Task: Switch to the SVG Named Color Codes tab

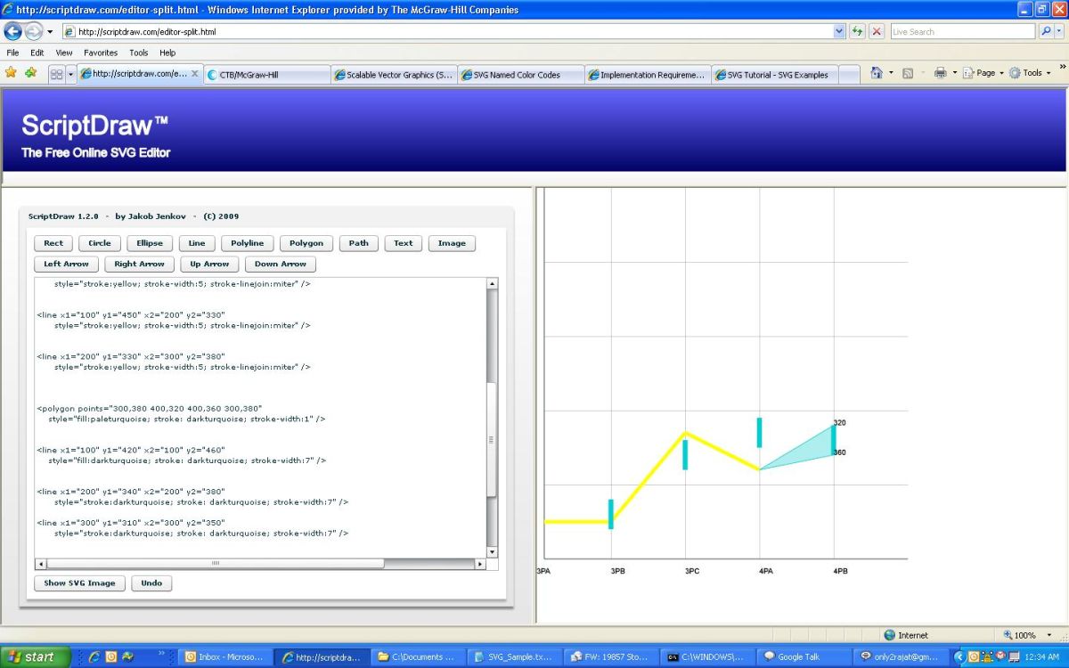Action: [521, 75]
